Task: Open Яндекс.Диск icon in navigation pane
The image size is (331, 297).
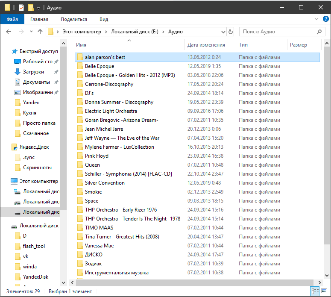Action: pyautogui.click(x=14, y=147)
